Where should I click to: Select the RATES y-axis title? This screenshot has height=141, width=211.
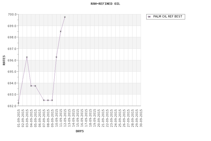tap(4, 60)
